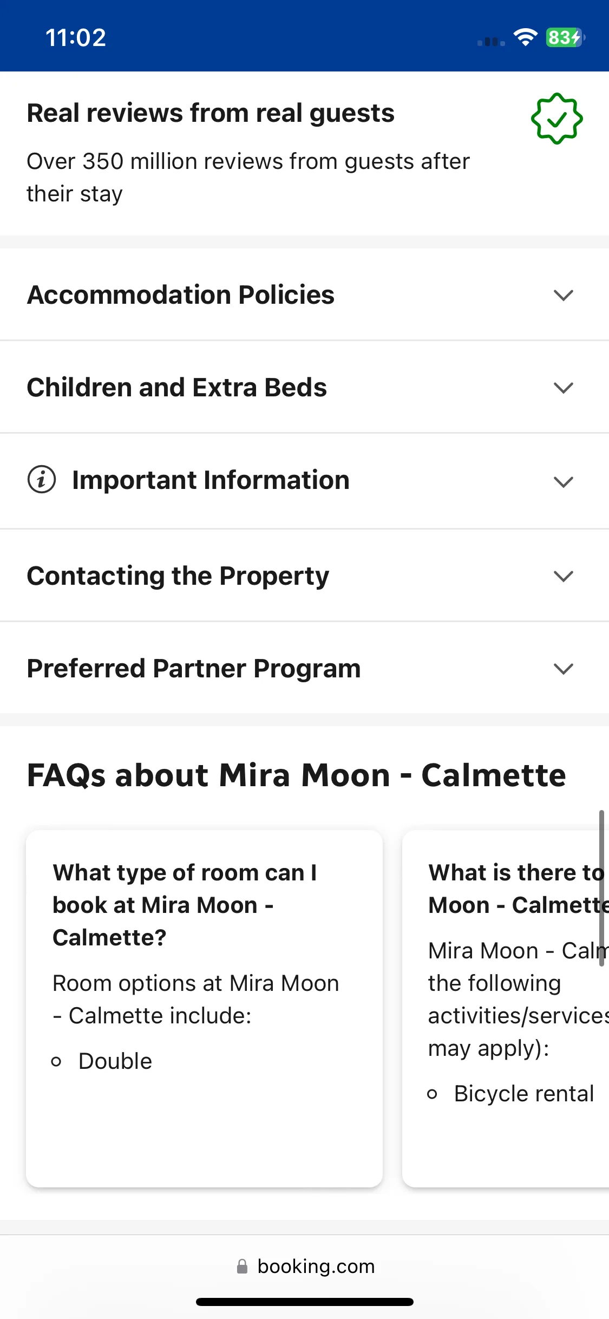The height and width of the screenshot is (1319, 609).
Task: Expand Accommodation Policies chevron
Action: click(x=564, y=295)
